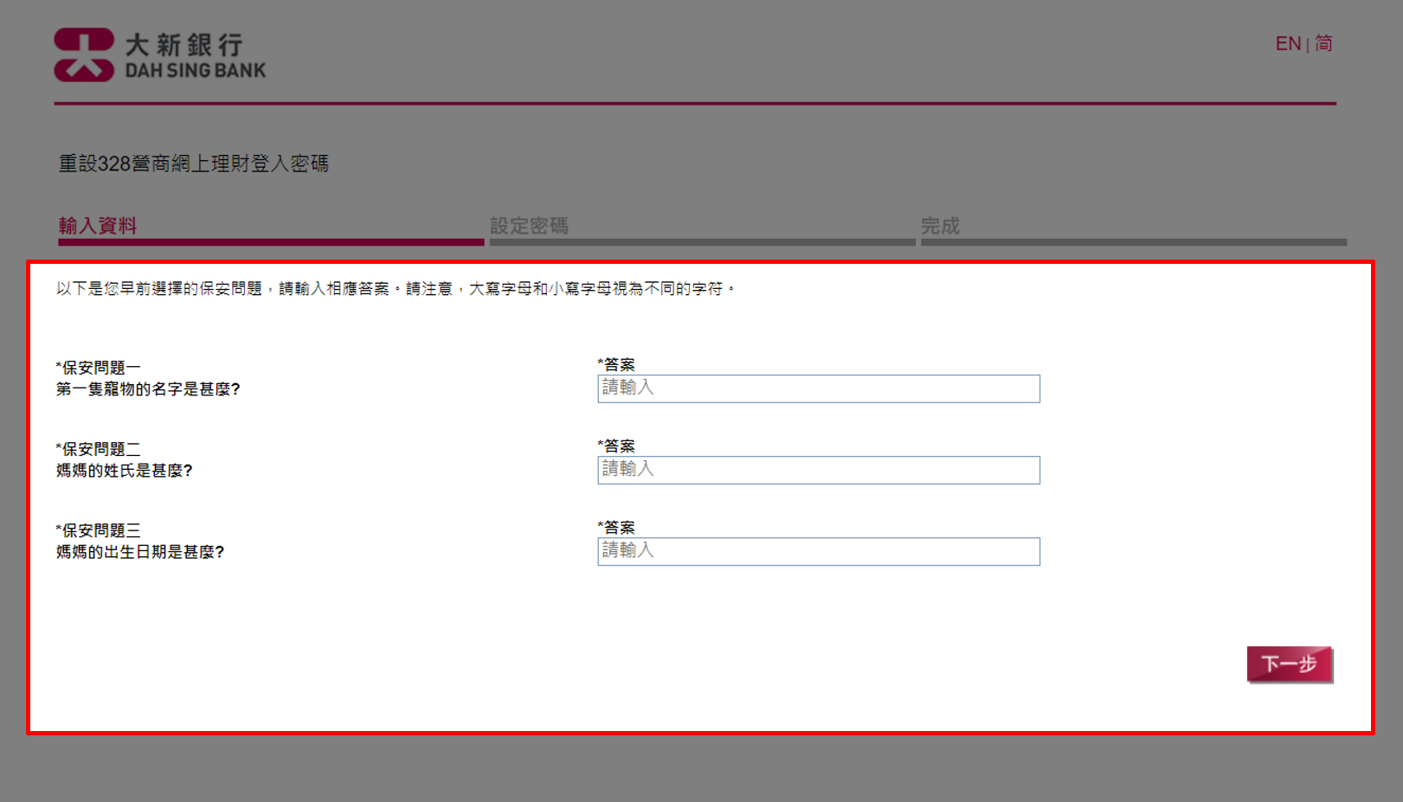Focus the answer field for first pet's name

tap(818, 388)
